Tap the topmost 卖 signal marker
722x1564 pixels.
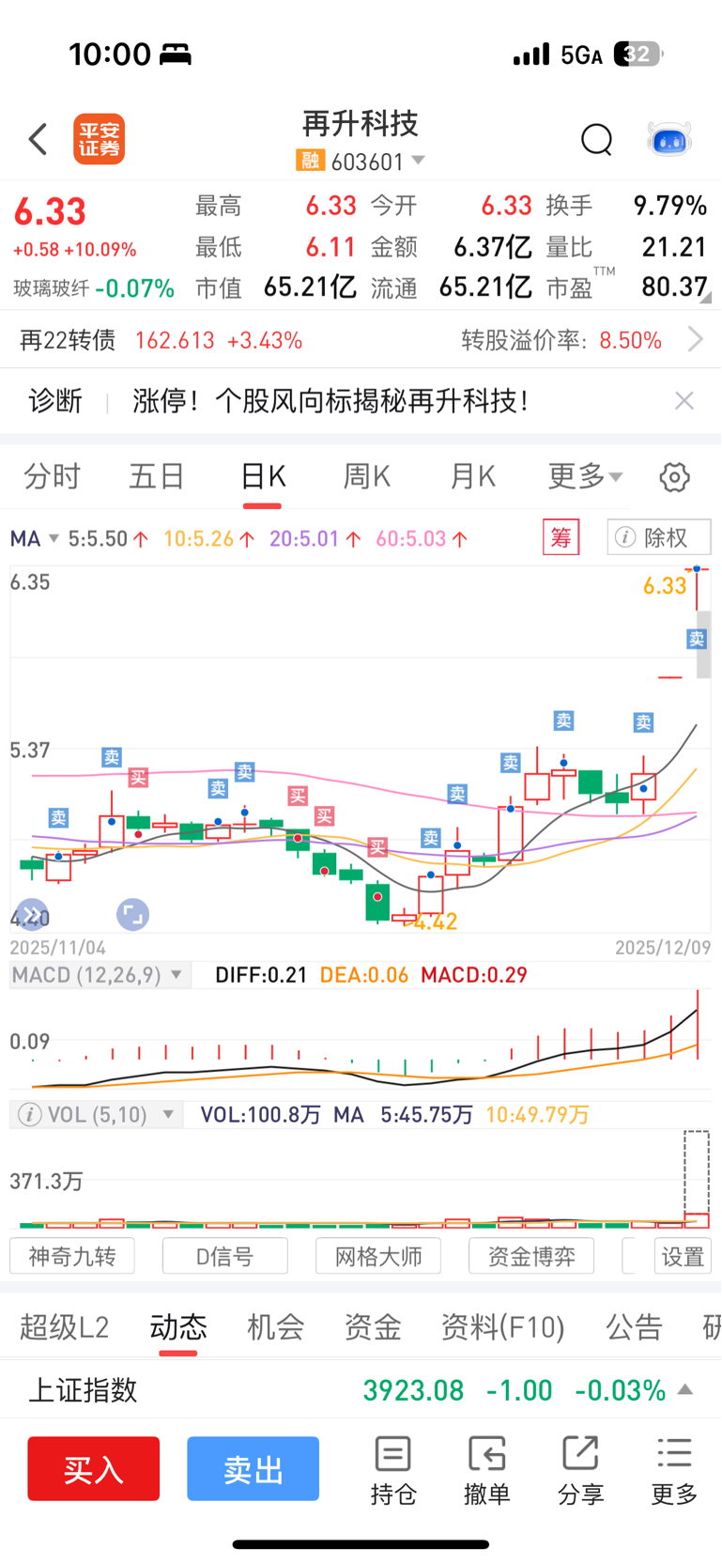coord(697,639)
